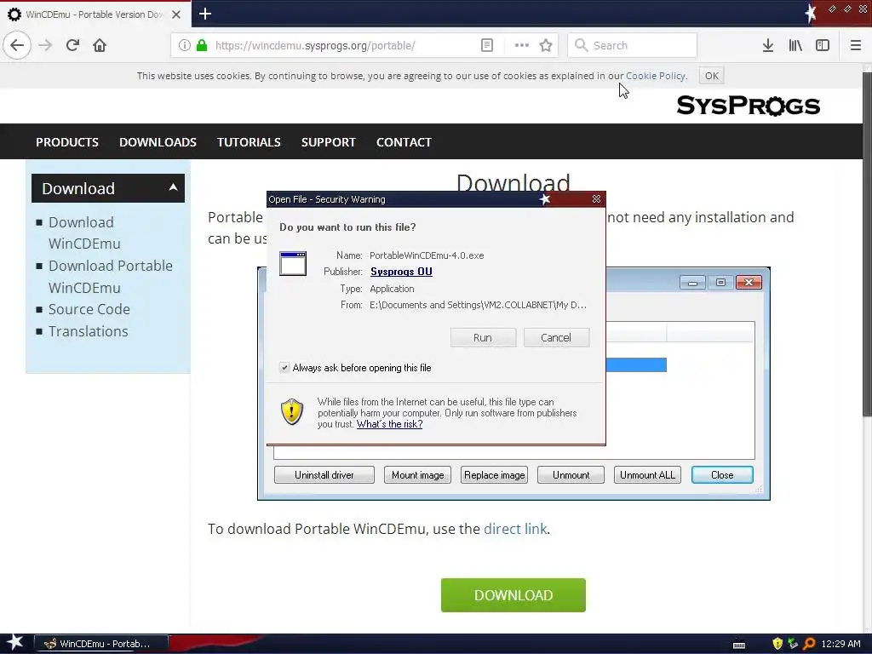Viewport: 872px width, 654px height.
Task: Open the downloads arrow in toolbar
Action: (767, 45)
